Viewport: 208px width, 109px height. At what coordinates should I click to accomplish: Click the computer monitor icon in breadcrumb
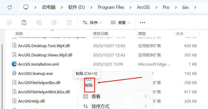coord(26,7)
